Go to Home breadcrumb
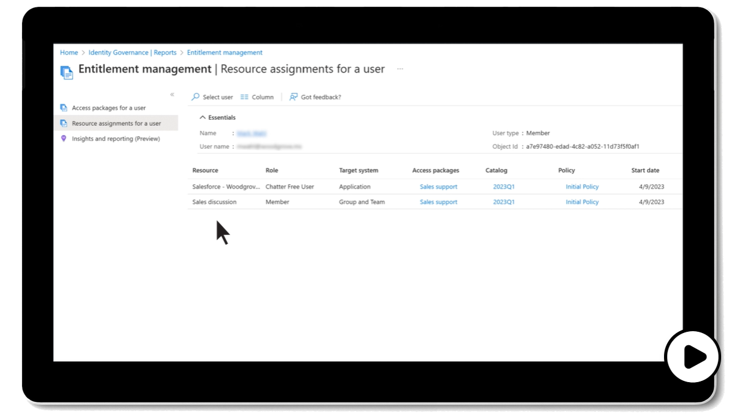This screenshot has width=734, height=419. [x=69, y=53]
